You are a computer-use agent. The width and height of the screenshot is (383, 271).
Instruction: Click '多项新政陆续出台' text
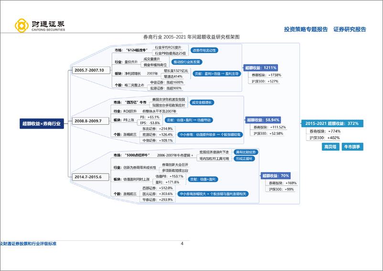coord(175,170)
